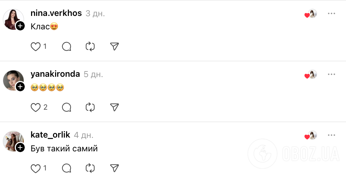Open nina.verkhos profile from username
The width and height of the screenshot is (346, 174).
click(56, 13)
